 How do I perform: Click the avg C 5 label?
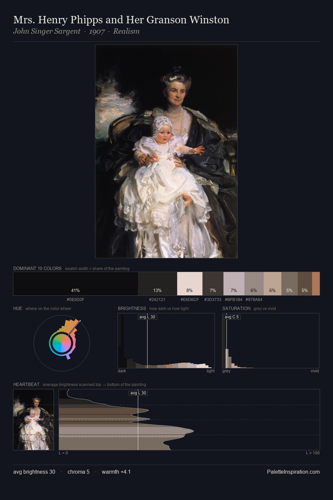232,317
